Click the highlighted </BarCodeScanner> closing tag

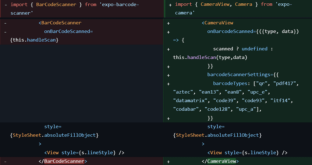64,161
